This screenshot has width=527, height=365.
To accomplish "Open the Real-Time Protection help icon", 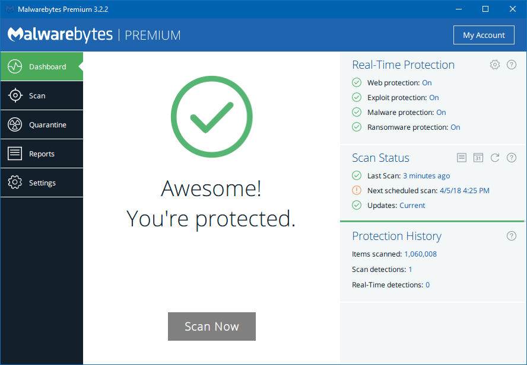I will pos(512,65).
